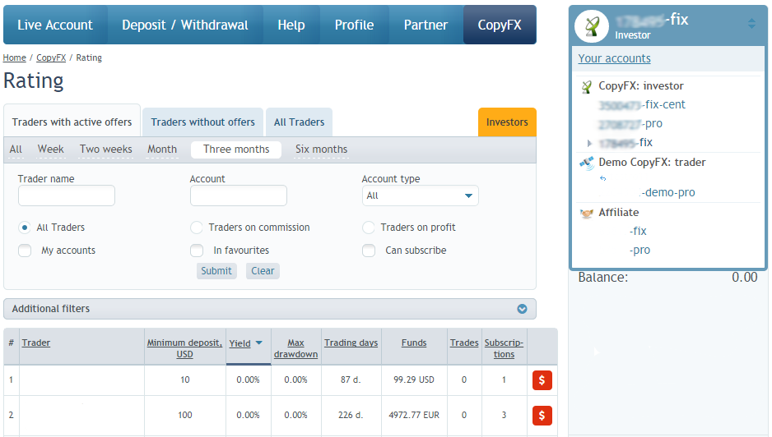772x437 pixels.
Task: Select the Week period filter
Action: [x=51, y=149]
